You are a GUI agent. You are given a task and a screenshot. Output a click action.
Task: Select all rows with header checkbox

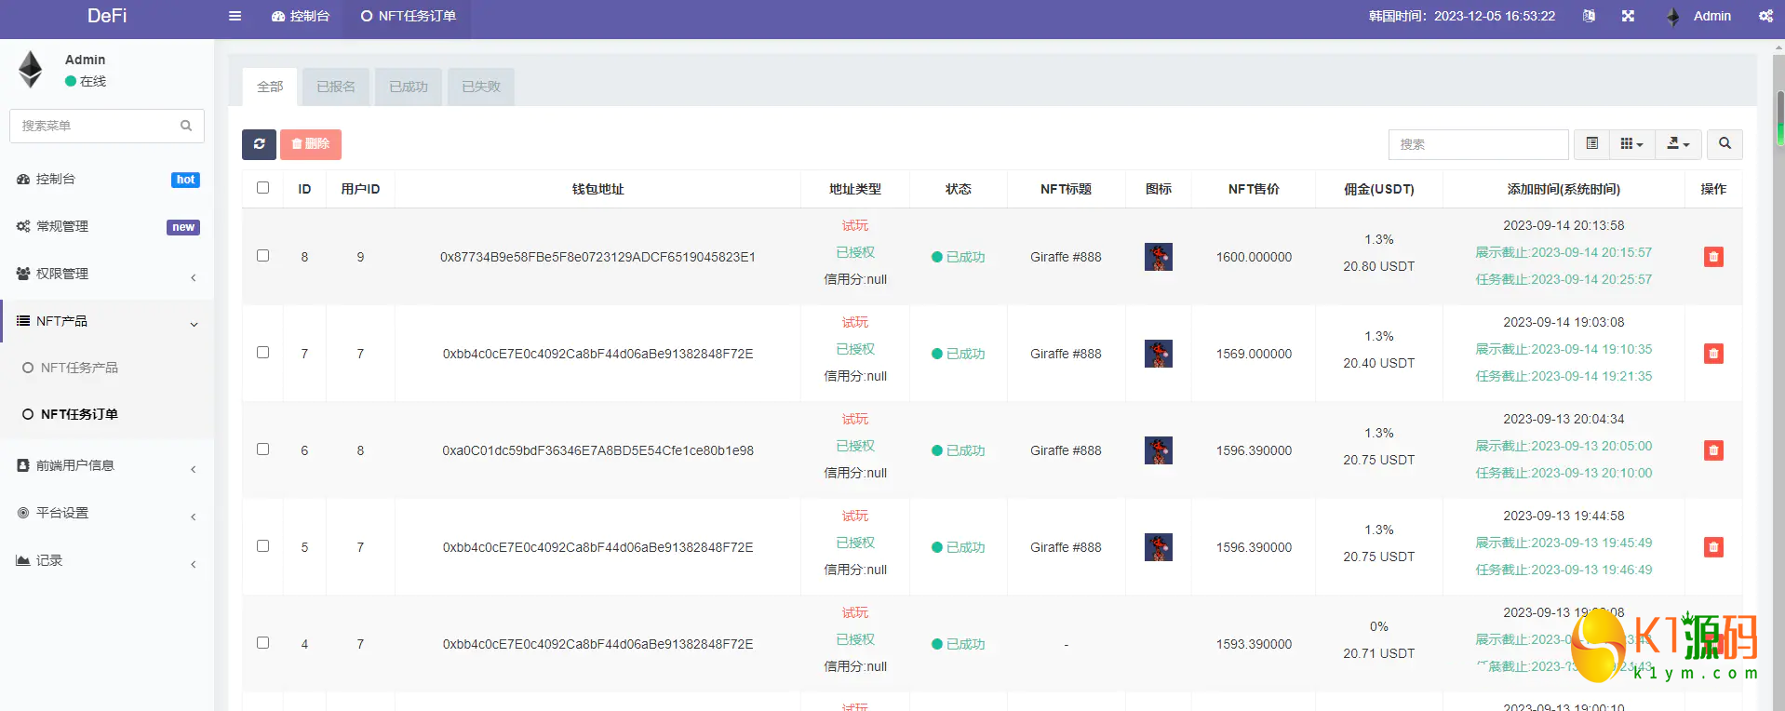263,188
